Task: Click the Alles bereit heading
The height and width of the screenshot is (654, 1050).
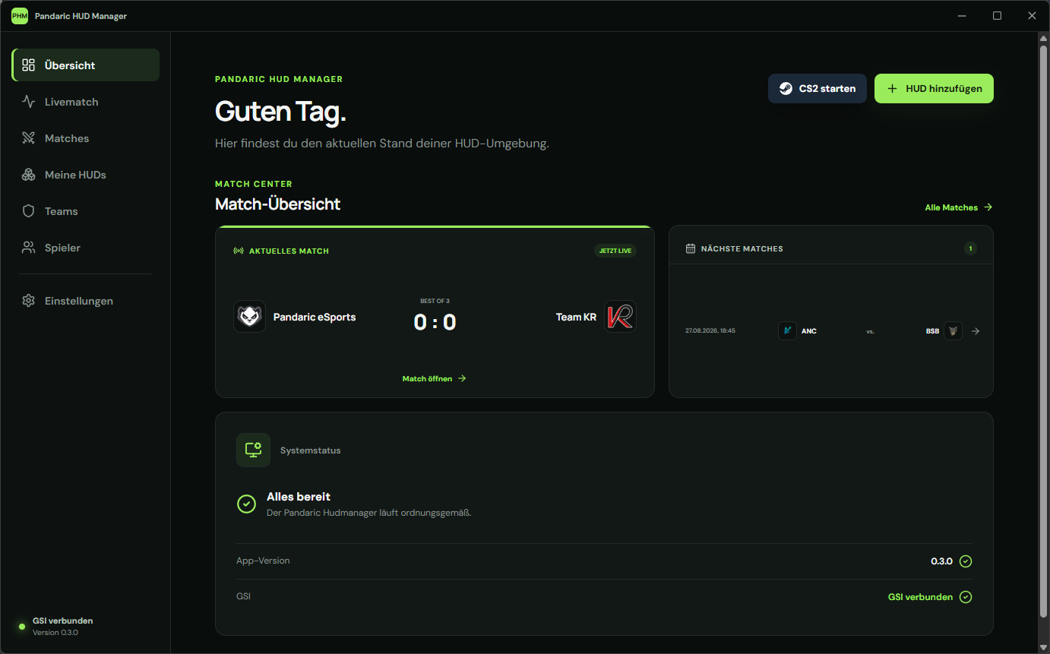Action: (299, 497)
